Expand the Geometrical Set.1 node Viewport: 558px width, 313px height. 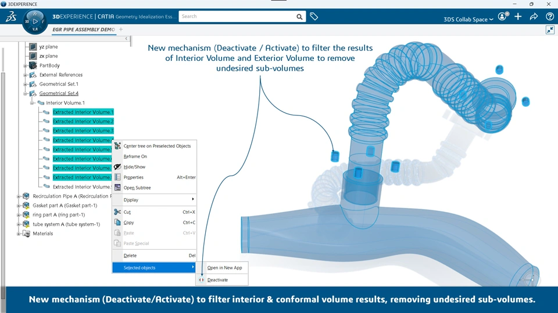point(25,84)
